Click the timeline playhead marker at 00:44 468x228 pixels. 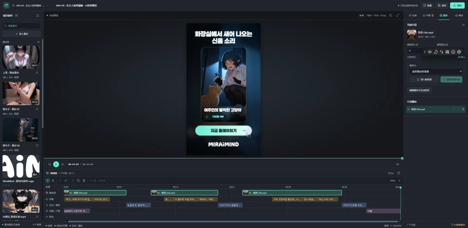(x=400, y=188)
